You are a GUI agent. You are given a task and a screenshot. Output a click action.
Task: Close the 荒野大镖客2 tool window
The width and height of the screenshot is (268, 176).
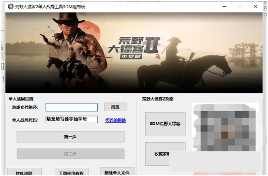click(x=255, y=6)
